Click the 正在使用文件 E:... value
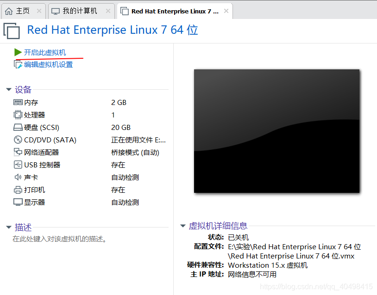This screenshot has height=295, width=377. tap(138, 140)
